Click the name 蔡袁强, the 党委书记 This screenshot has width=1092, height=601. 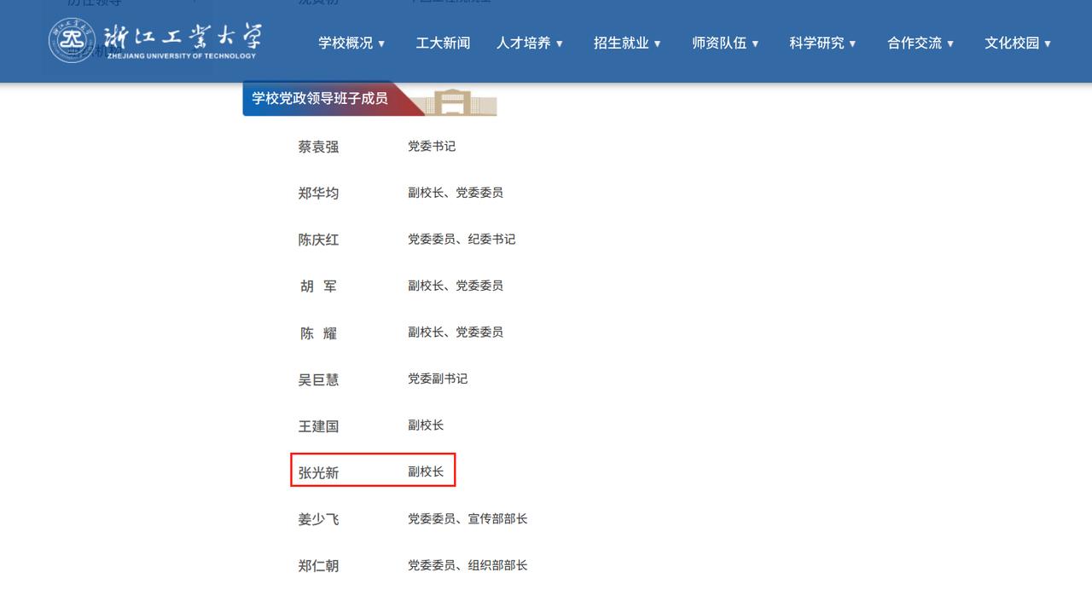click(318, 146)
